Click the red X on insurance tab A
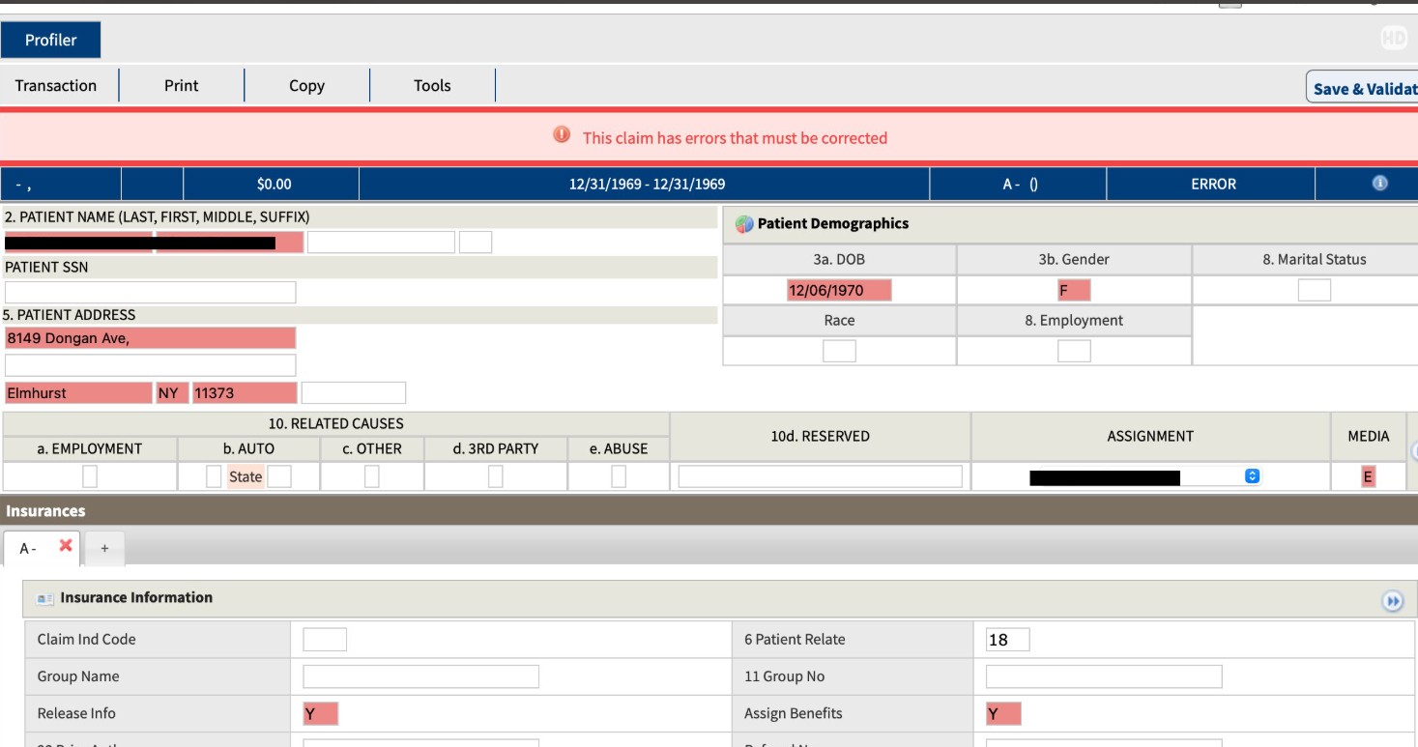The height and width of the screenshot is (747, 1418). tap(66, 545)
